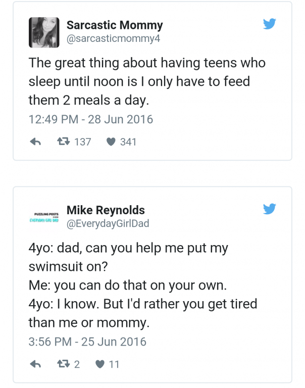Open Mike Reynolds' Everyday Girl Dad avatar

point(44,217)
